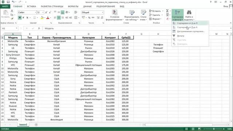233x131 pixels.
Task: Choose Настраиваемая сортировка option
Action: tap(190, 31)
